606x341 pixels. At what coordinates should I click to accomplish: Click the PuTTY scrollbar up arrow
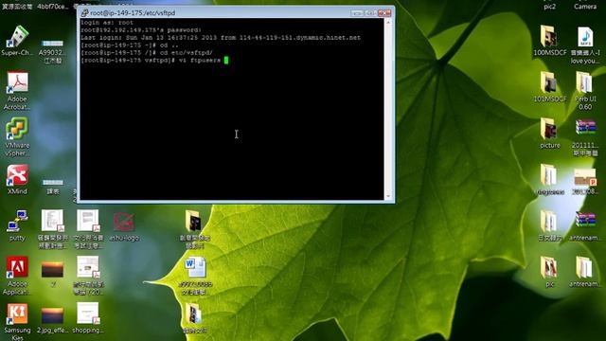point(388,22)
